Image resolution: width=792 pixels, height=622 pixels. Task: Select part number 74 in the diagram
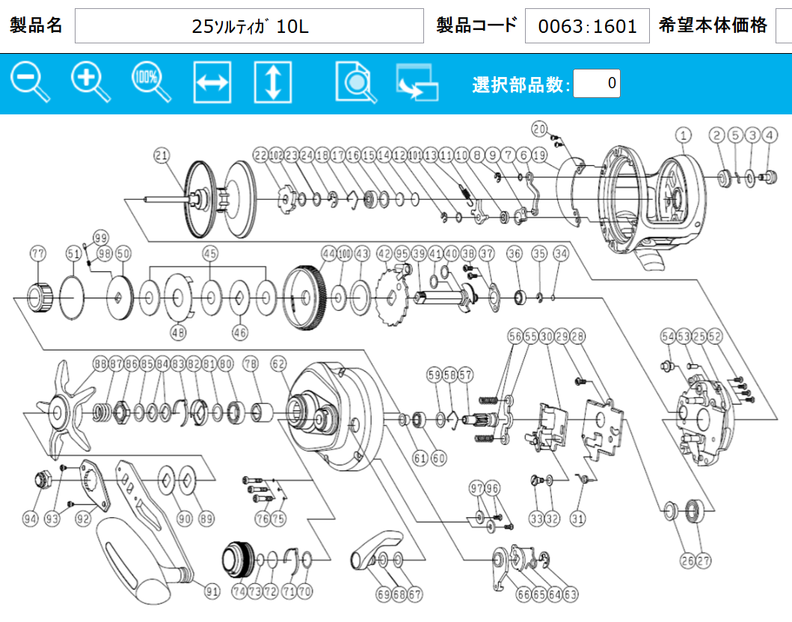point(239,592)
